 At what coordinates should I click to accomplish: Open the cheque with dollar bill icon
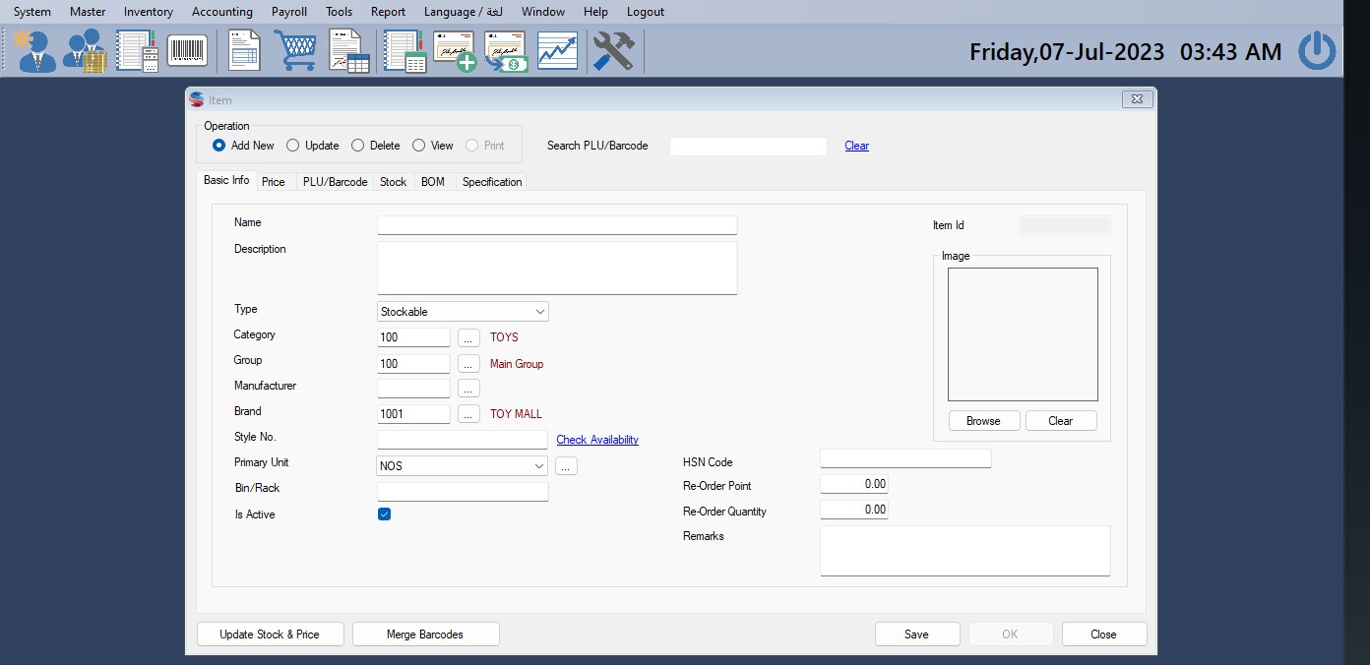[x=506, y=50]
